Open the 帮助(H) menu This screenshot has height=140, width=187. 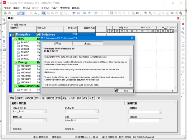76,8
